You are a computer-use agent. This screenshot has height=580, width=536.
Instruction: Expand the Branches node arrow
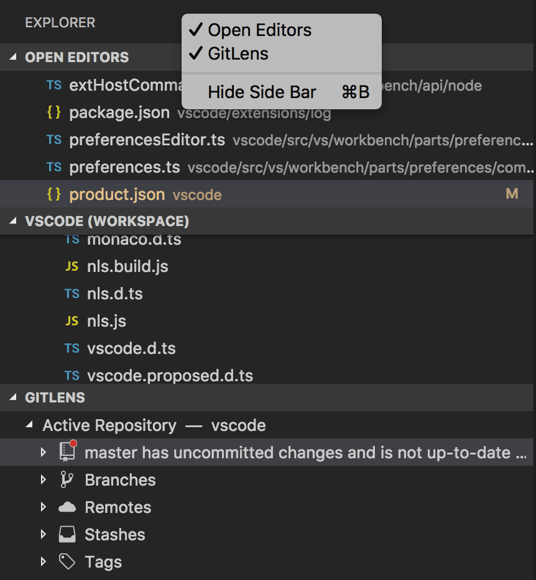[43, 480]
